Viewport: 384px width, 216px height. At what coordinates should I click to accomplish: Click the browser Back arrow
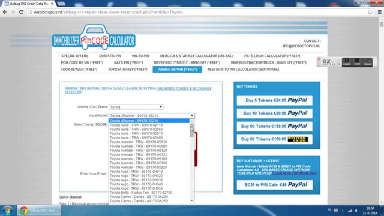[5, 12]
